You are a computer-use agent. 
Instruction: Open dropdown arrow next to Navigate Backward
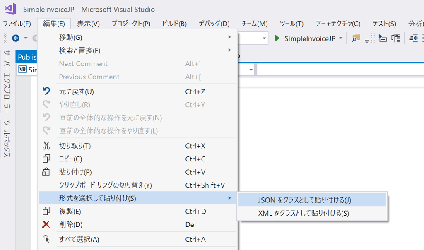pyautogui.click(x=26, y=38)
